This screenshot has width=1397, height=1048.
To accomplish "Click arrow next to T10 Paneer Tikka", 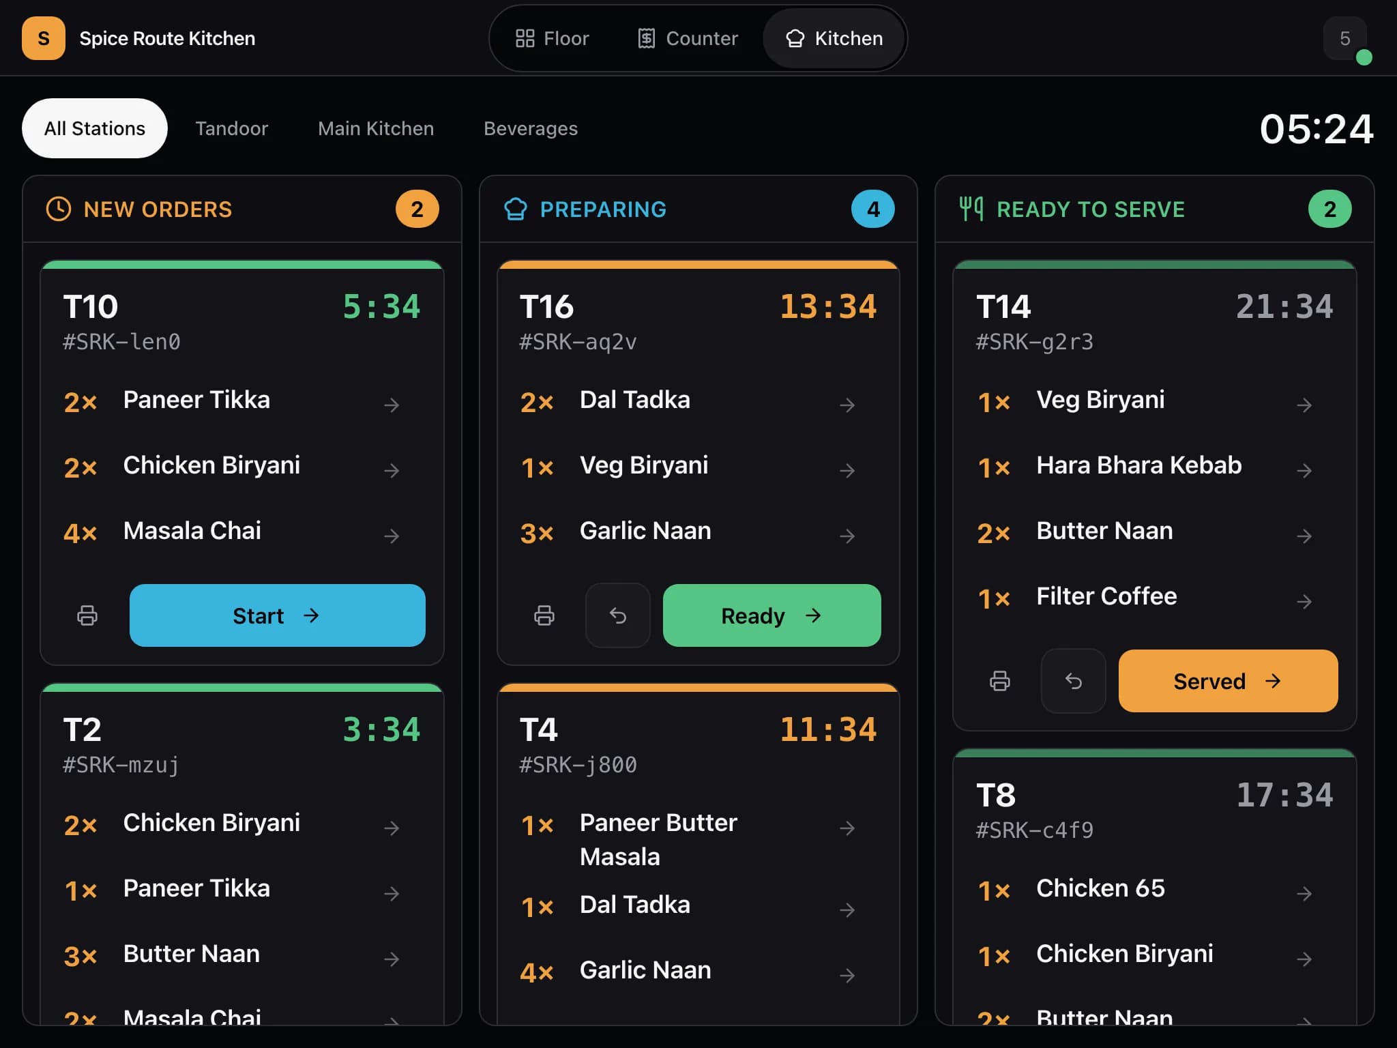I will (x=392, y=405).
